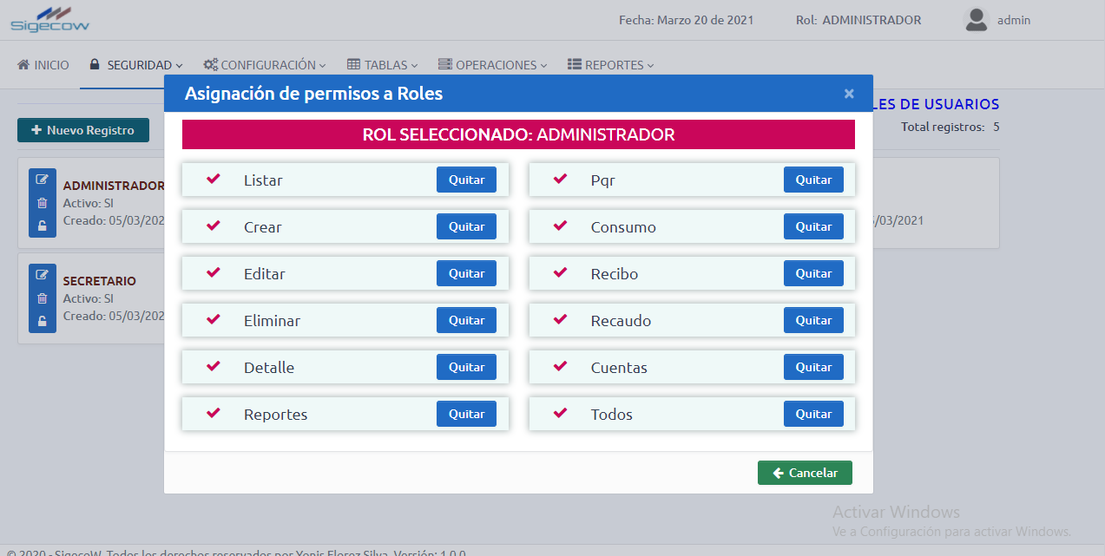Click unlock permissions icon on ADMINISTRADOR card
This screenshot has width=1105, height=556.
[42, 226]
